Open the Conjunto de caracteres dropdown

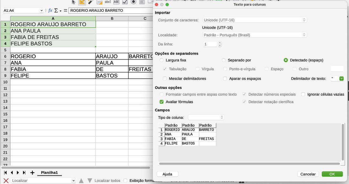(x=255, y=20)
